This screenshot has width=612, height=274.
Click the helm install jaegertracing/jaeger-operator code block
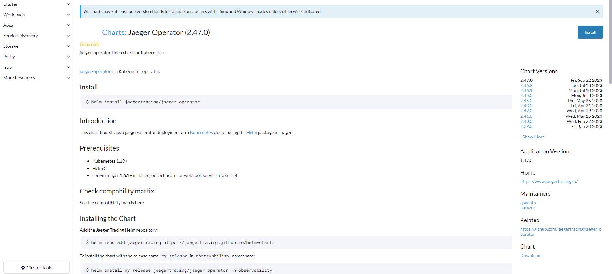(x=296, y=102)
